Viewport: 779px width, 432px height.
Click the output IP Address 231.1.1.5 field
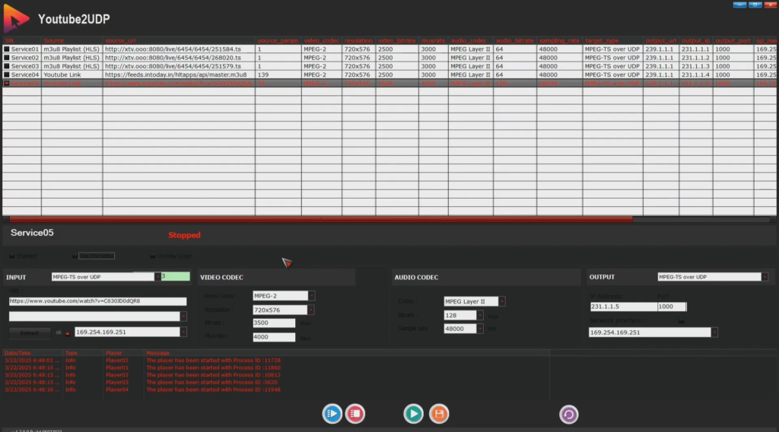[x=623, y=307]
